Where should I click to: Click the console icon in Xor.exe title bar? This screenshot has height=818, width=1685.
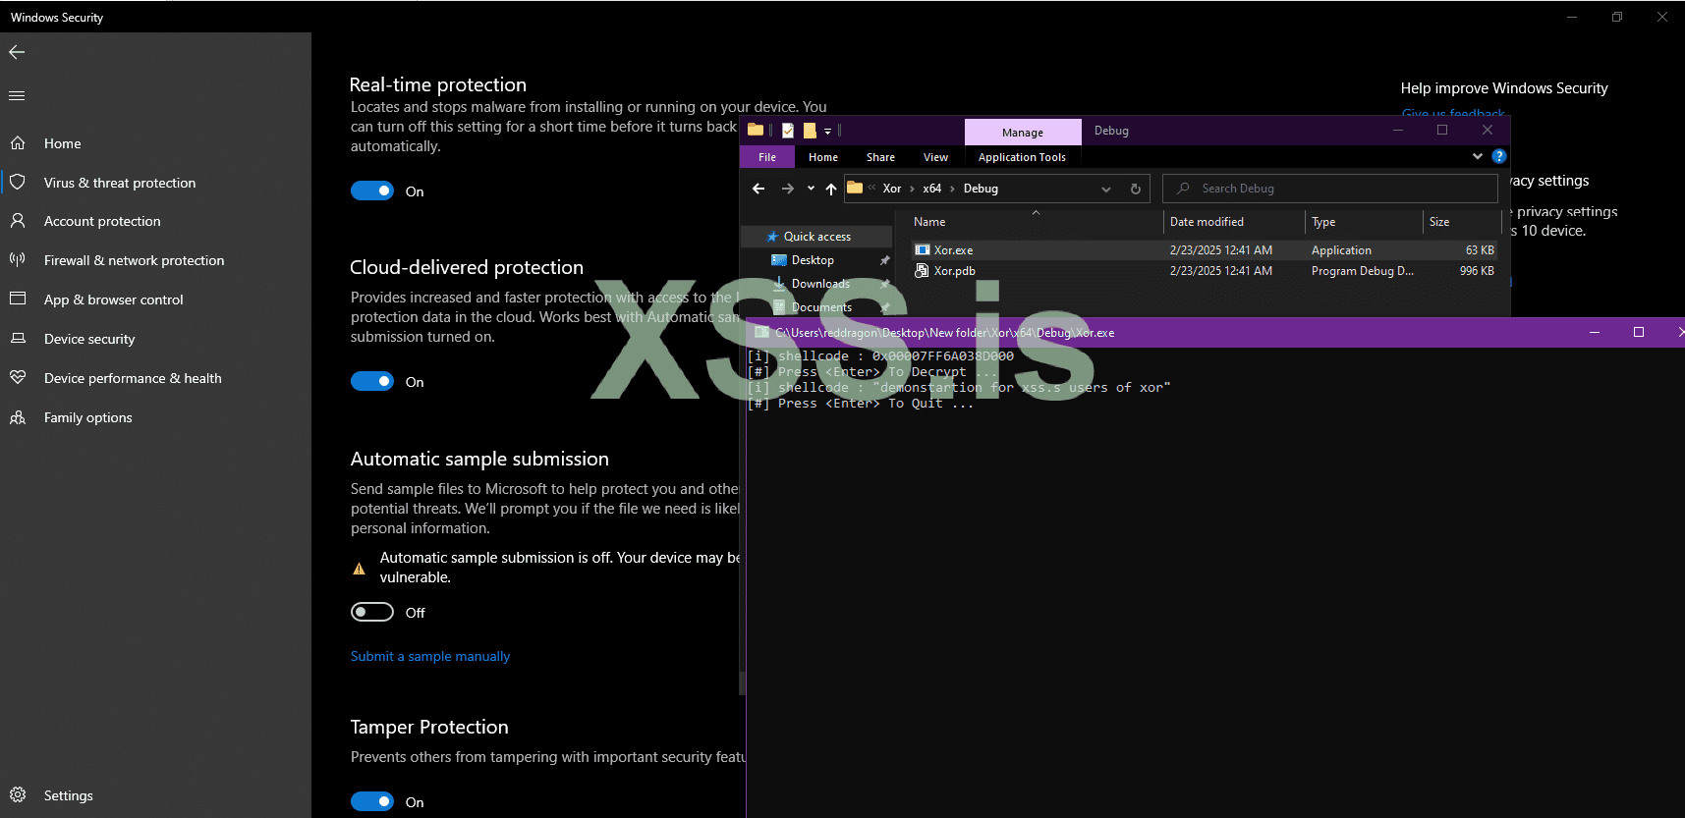[x=761, y=332]
